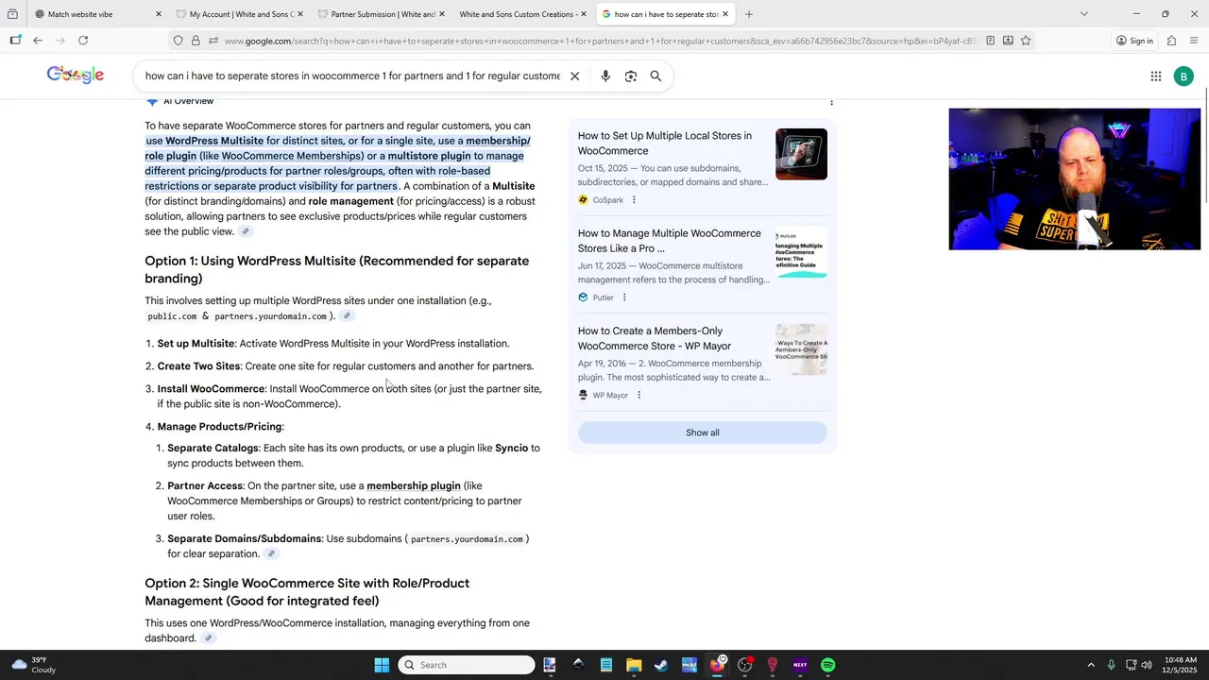Viewport: 1209px width, 680px height.
Task: Open WP Mayor result thumbnail image
Action: 801,348
